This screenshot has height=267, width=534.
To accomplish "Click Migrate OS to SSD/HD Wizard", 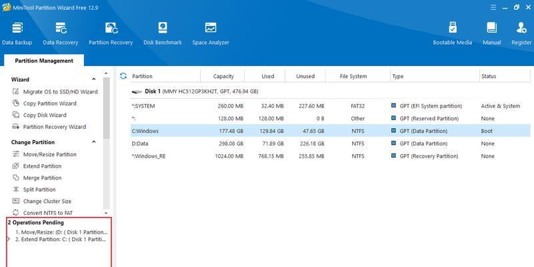I will coord(60,91).
